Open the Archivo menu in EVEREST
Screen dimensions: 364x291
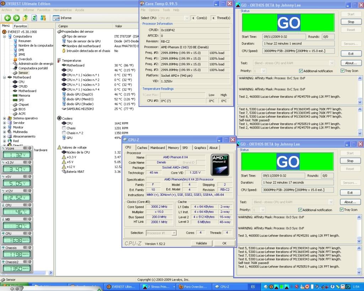coord(6,10)
